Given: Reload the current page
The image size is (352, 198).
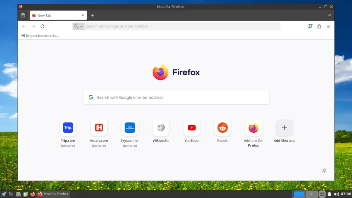Looking at the screenshot, I should (x=42, y=26).
